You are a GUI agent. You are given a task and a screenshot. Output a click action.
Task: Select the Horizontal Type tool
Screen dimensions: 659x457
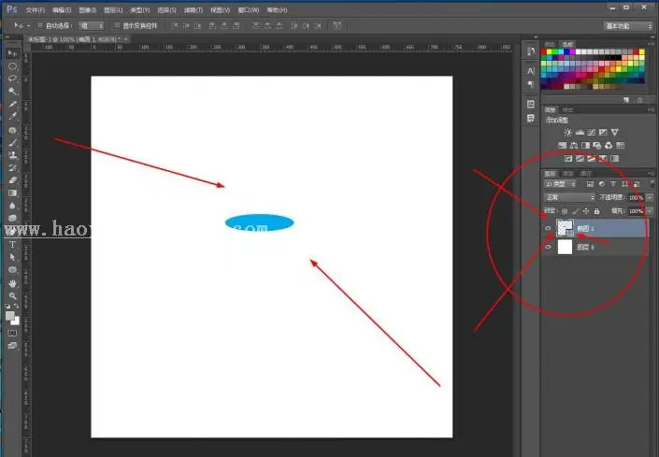coord(12,245)
